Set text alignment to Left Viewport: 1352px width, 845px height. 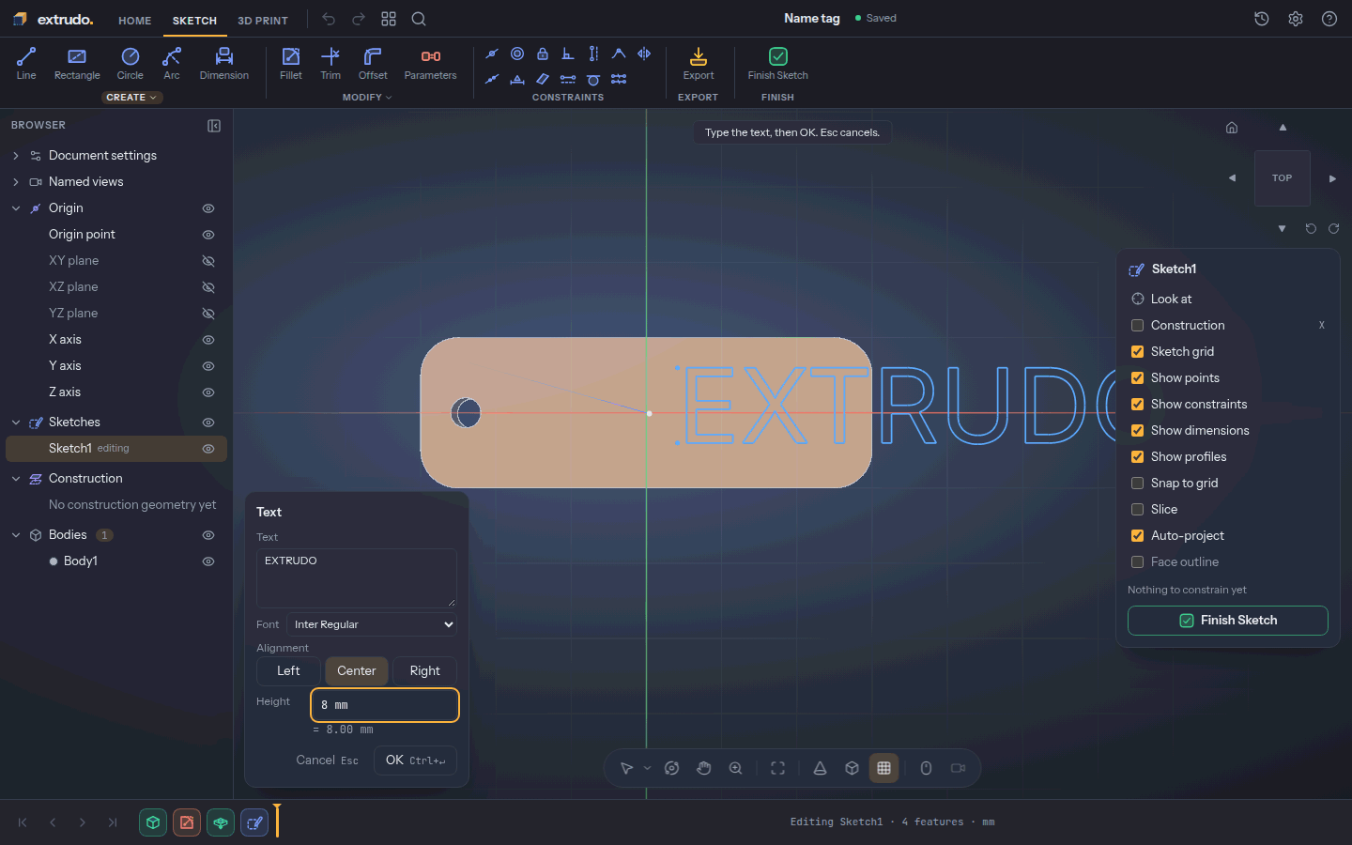click(288, 671)
